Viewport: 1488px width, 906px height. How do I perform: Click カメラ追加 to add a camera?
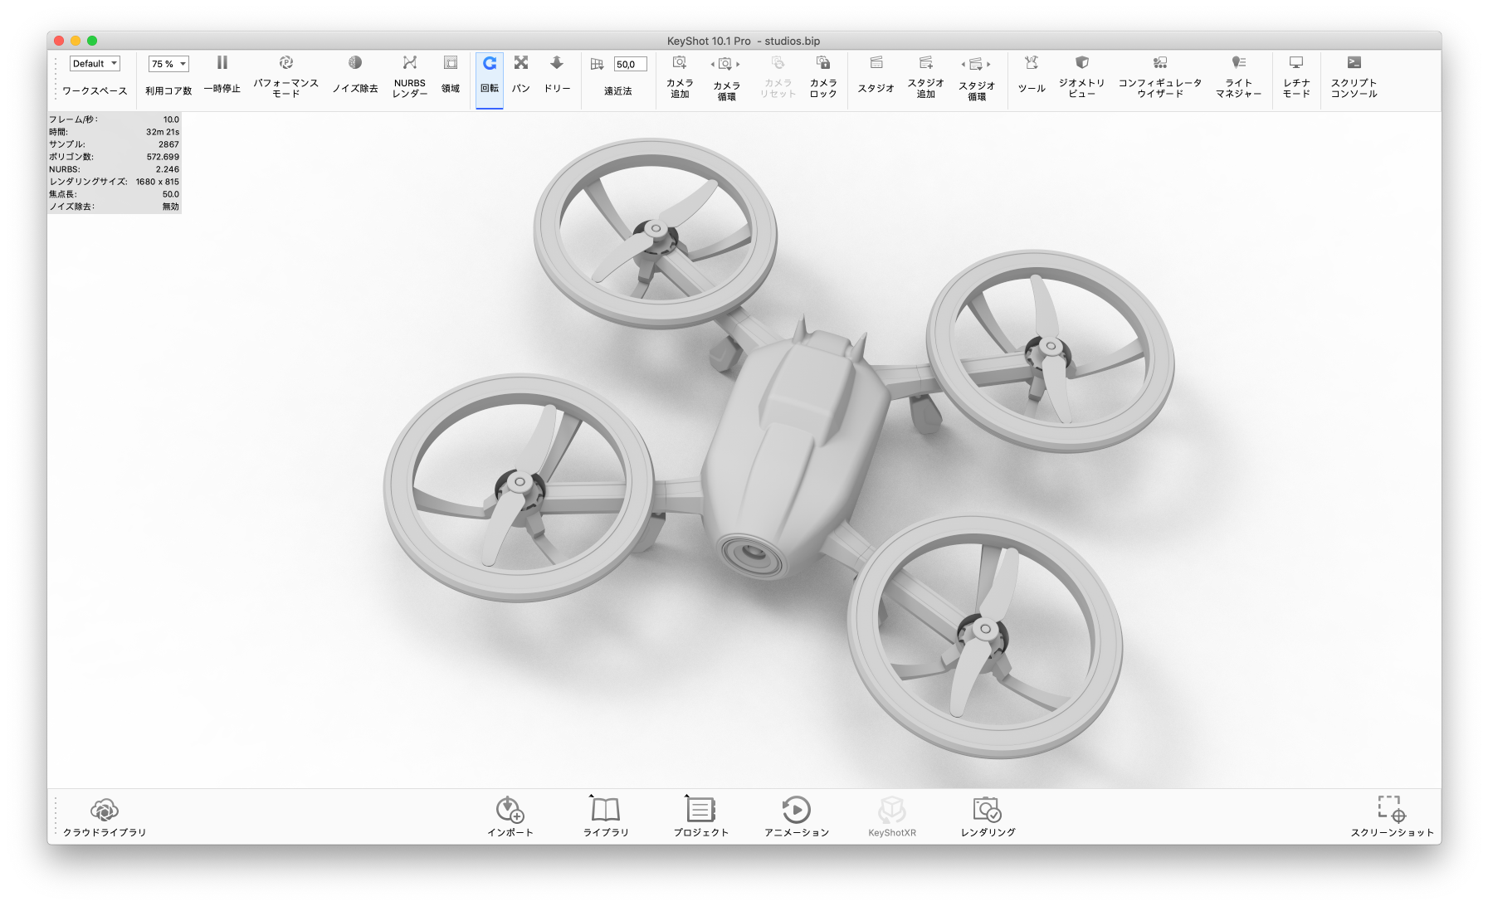pos(680,76)
